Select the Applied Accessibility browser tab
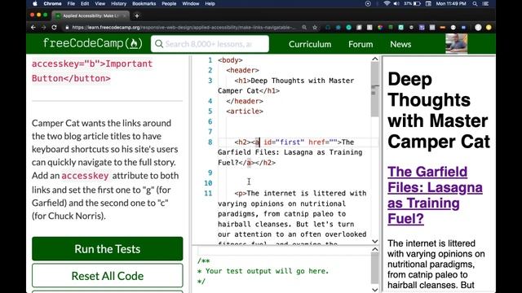 coord(90,15)
